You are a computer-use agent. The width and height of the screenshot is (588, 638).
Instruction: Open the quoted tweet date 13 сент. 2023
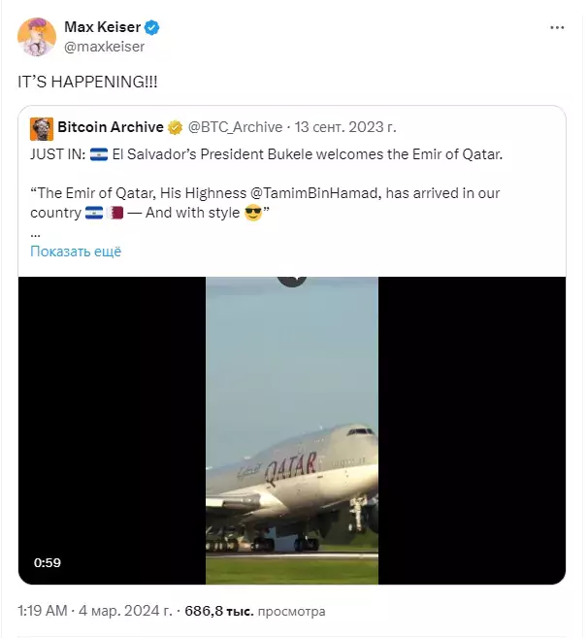point(345,127)
